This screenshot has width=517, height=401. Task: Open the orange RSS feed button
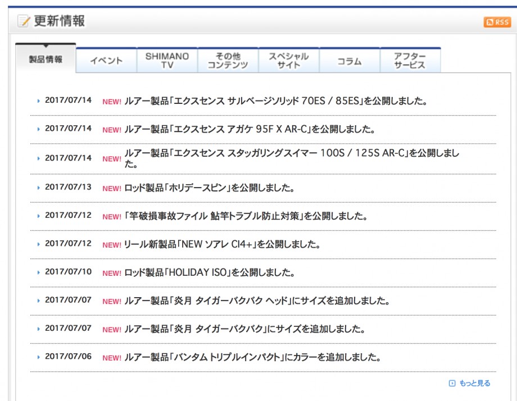[497, 22]
